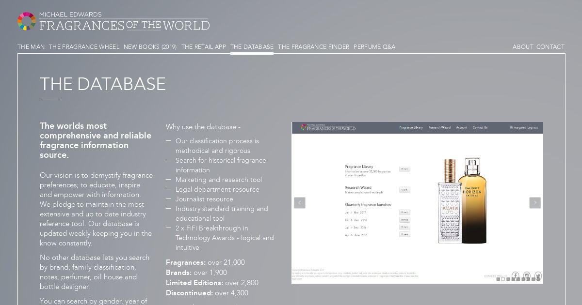Open THE FRAGRANCE FINDER page
Viewport: 582px width, 305px height.
coord(313,47)
